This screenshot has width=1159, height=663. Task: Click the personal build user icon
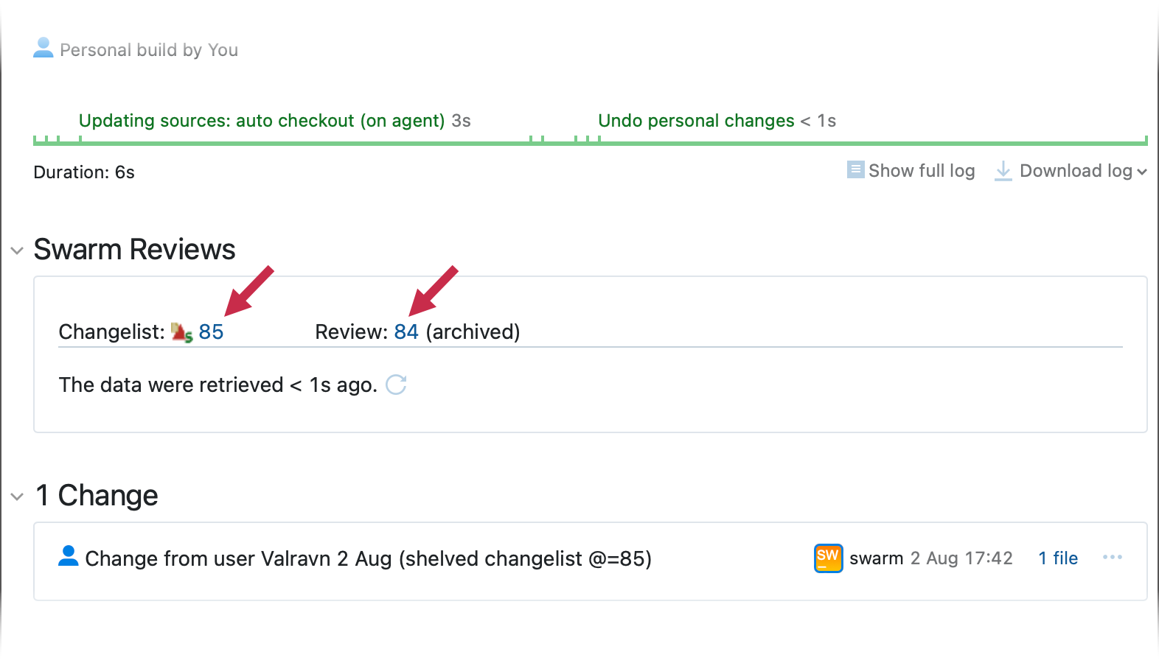[43, 48]
